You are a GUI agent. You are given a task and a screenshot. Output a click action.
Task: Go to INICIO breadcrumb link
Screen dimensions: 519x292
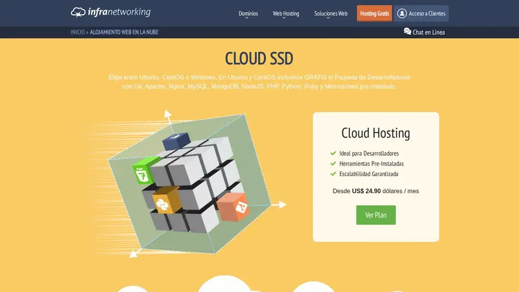[x=77, y=32]
